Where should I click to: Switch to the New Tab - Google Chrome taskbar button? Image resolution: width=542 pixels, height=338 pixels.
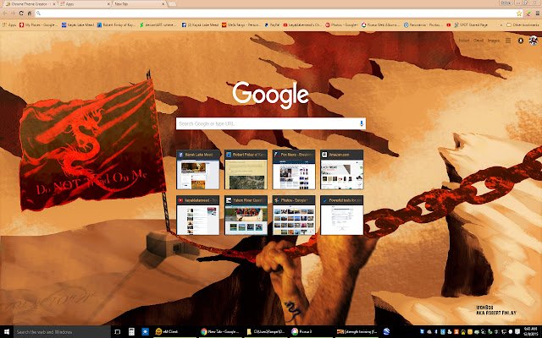pyautogui.click(x=220, y=332)
